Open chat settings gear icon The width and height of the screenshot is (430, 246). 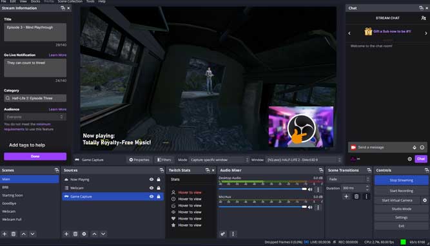click(409, 159)
